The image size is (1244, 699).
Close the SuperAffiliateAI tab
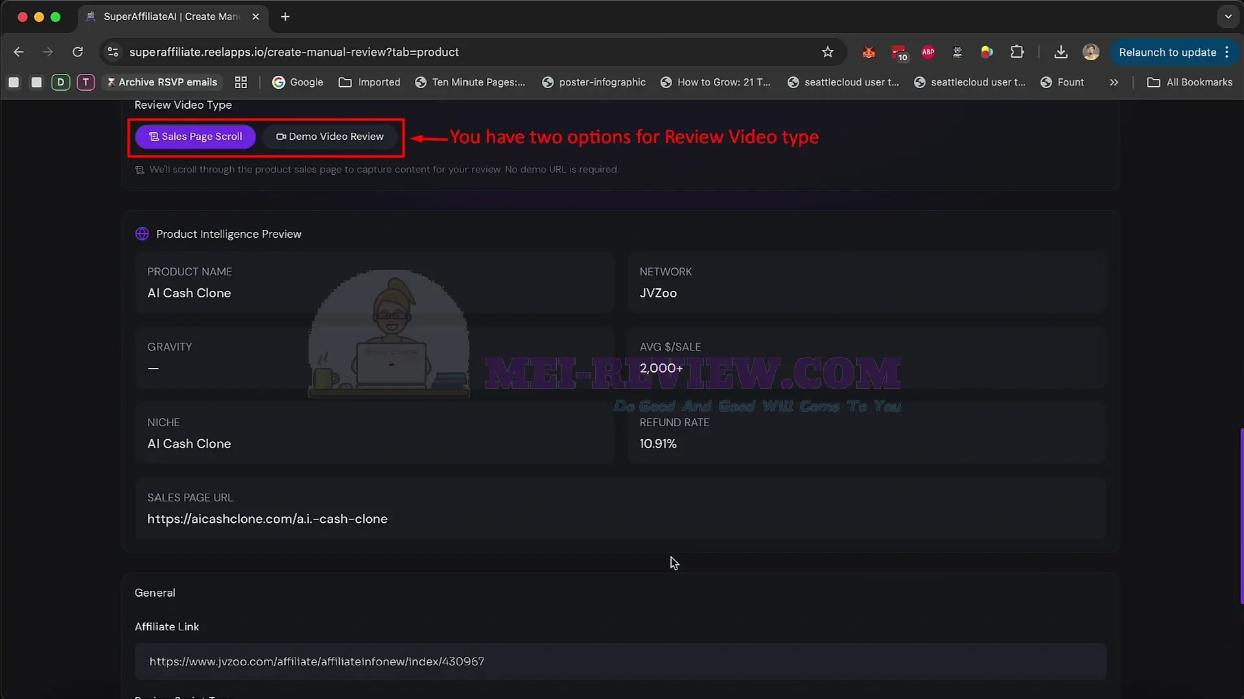(255, 17)
